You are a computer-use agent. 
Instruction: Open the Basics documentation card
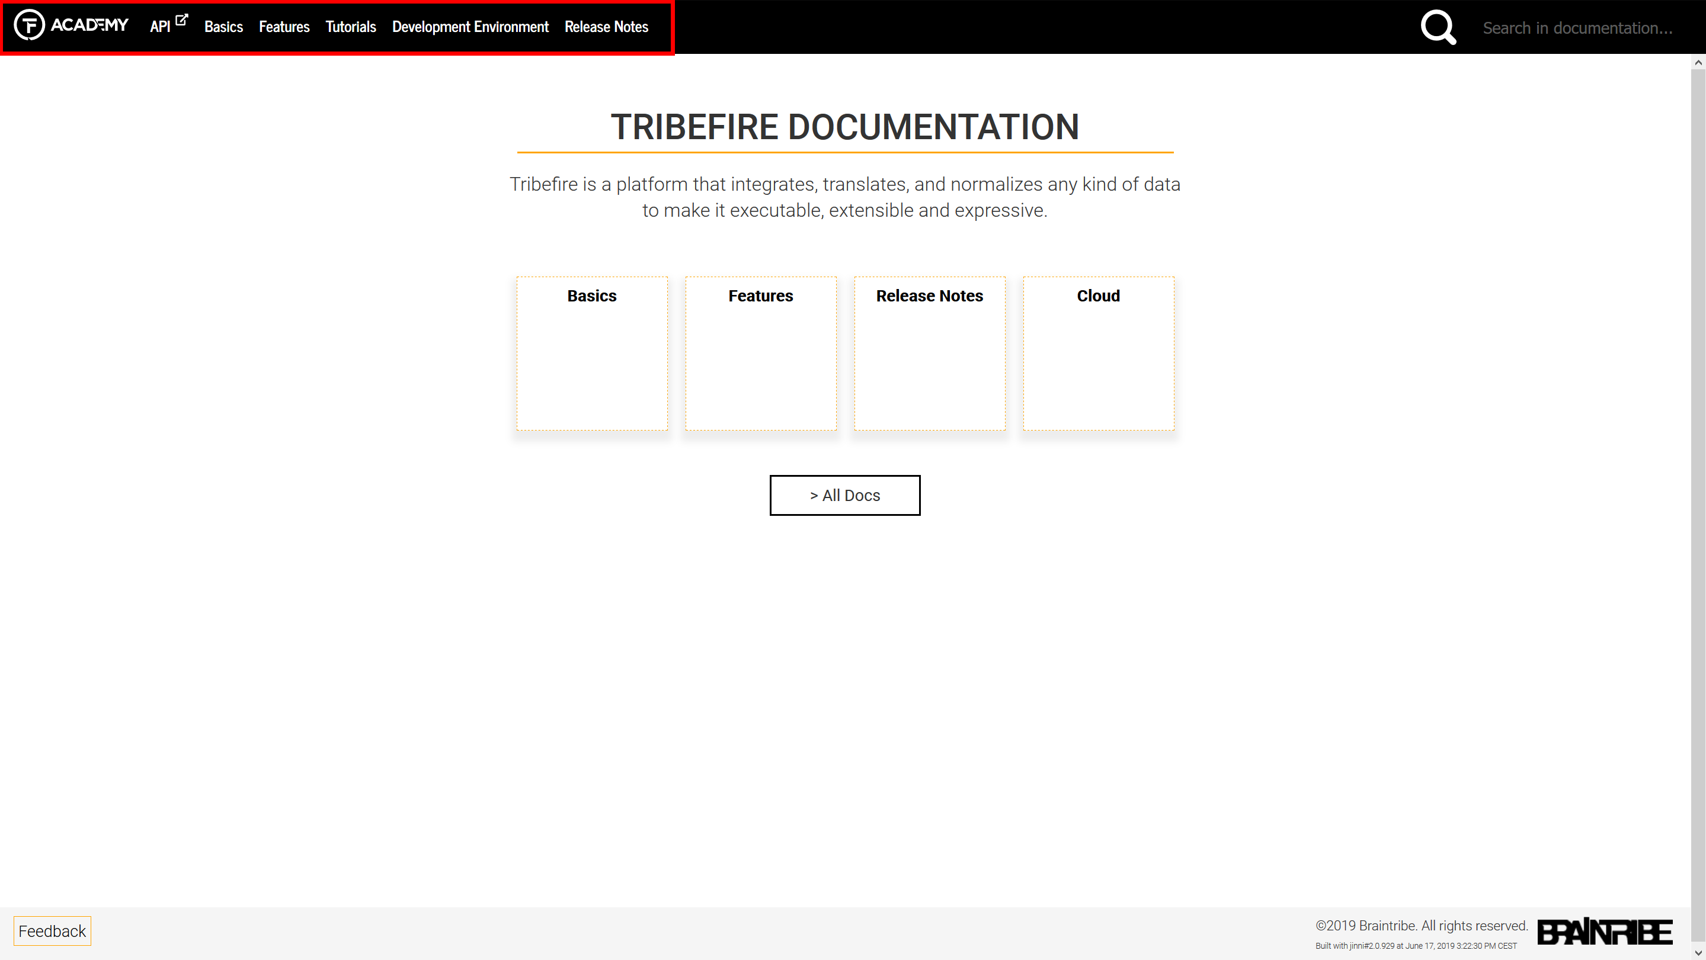coord(591,353)
